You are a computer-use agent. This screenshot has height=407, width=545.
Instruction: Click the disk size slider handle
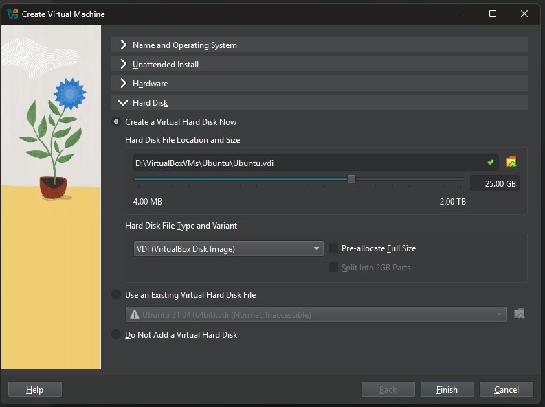pos(352,179)
